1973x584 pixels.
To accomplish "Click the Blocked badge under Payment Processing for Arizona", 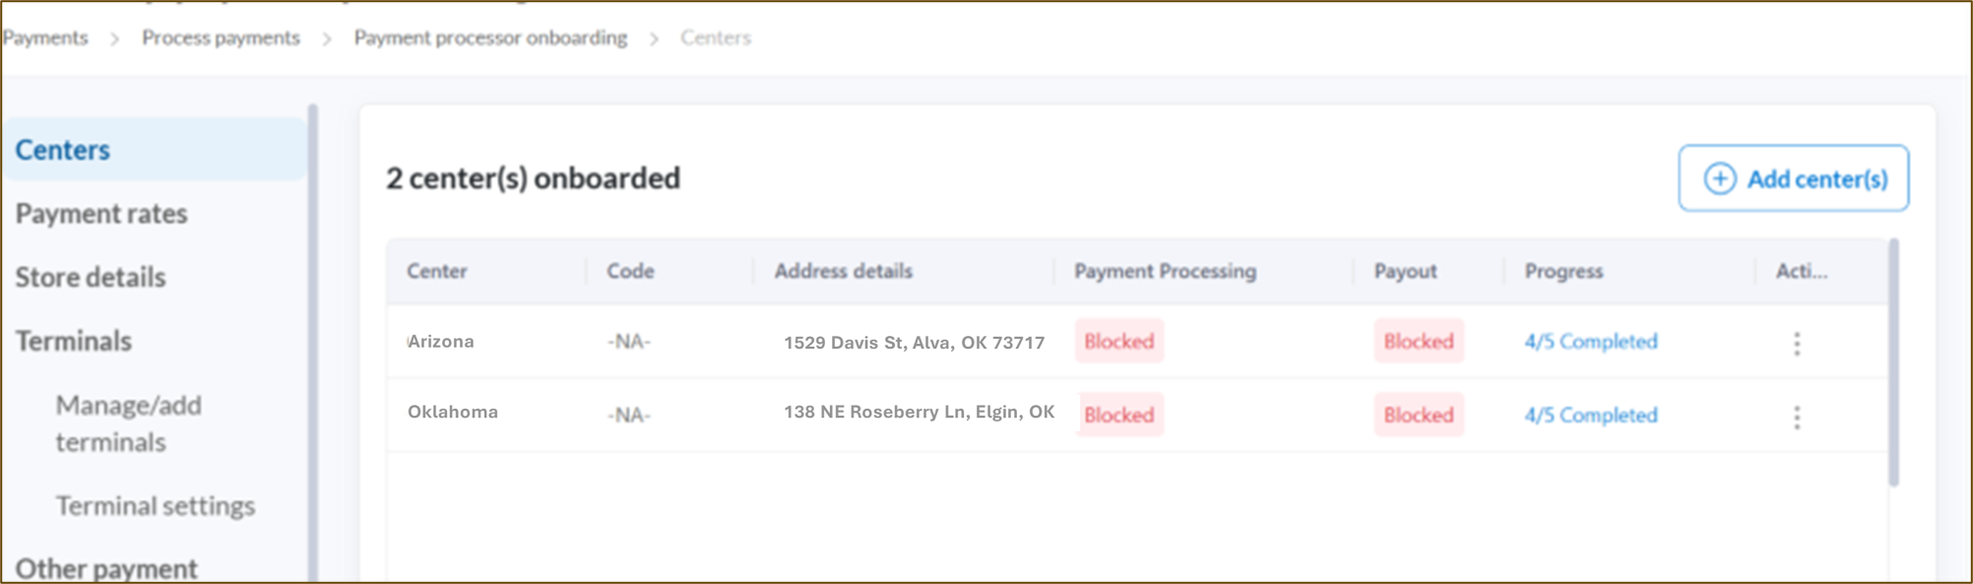I will (x=1118, y=342).
